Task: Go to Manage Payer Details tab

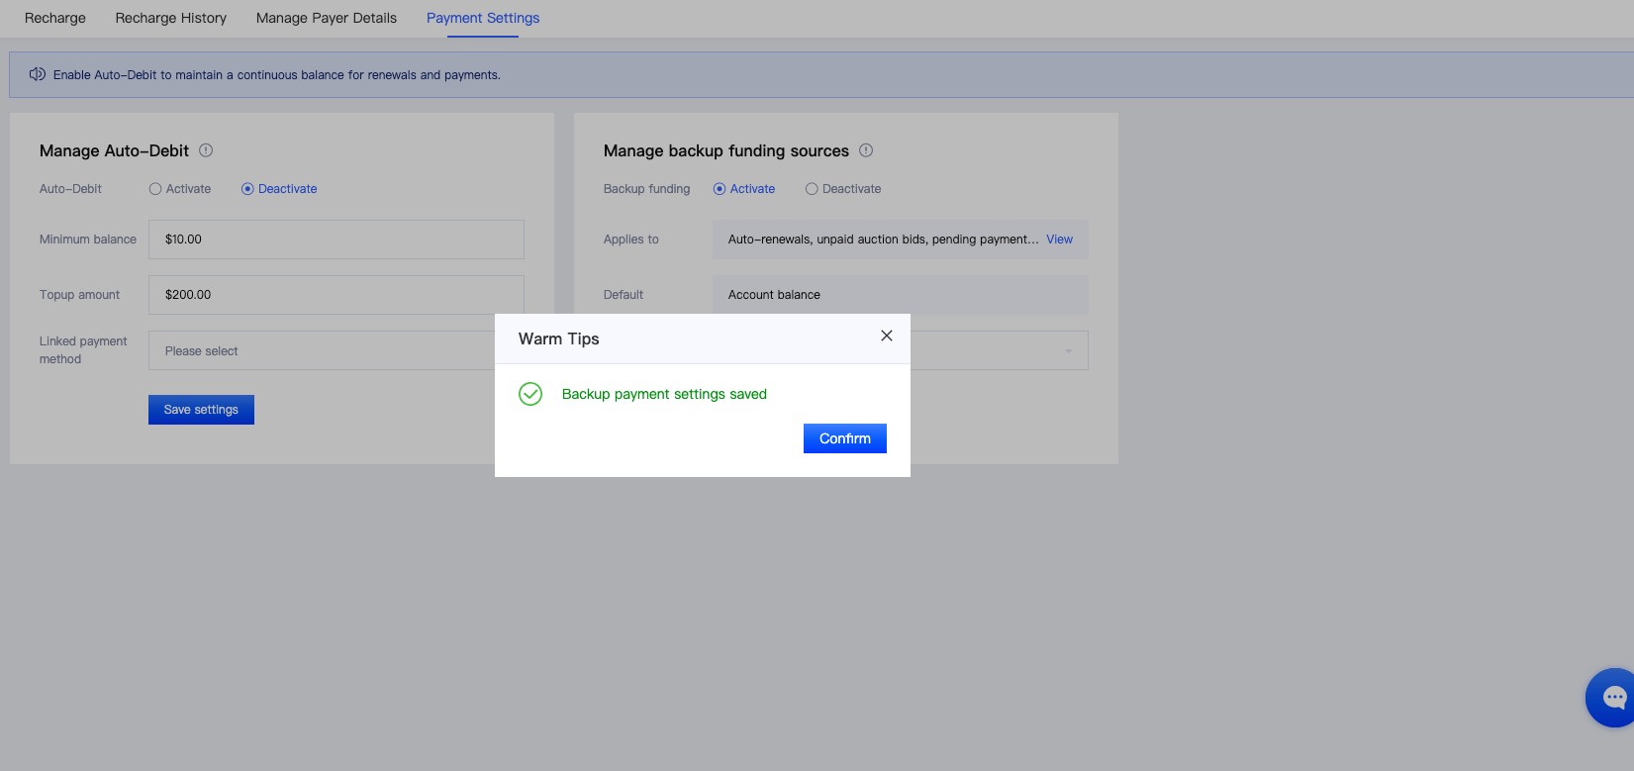Action: coord(327,18)
